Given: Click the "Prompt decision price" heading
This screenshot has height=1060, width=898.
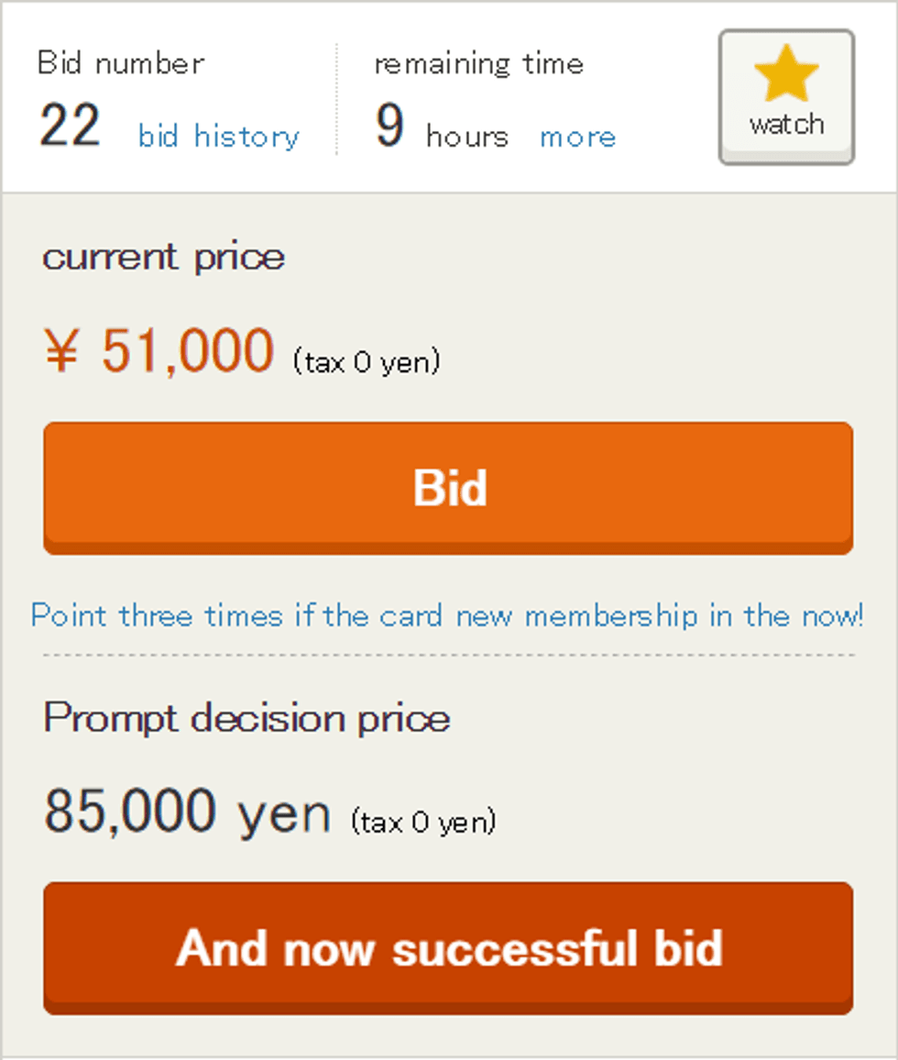Looking at the screenshot, I should click(x=247, y=718).
